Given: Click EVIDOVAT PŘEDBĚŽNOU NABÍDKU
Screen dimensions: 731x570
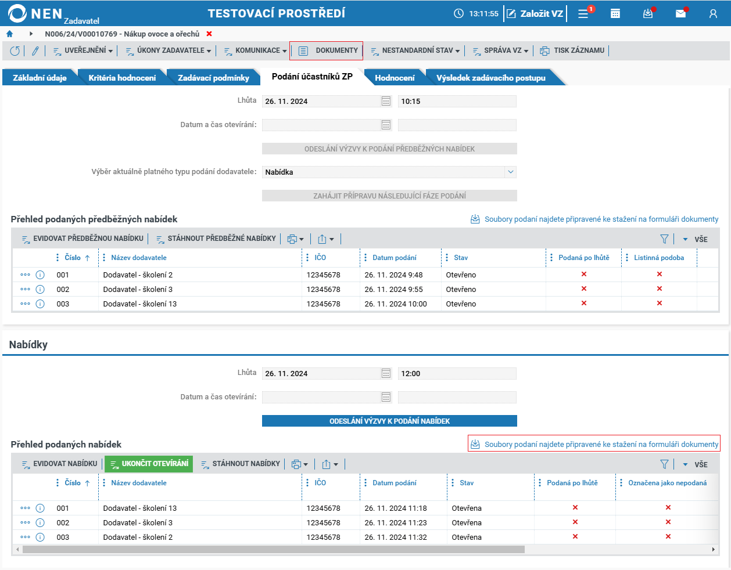Looking at the screenshot, I should click(x=83, y=239).
